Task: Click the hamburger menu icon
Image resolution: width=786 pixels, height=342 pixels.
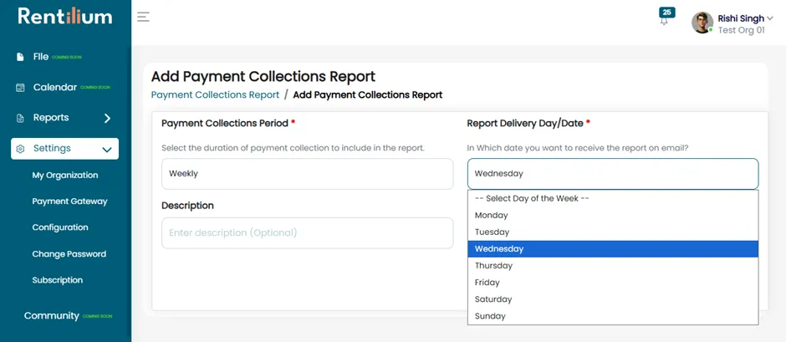Action: [143, 17]
